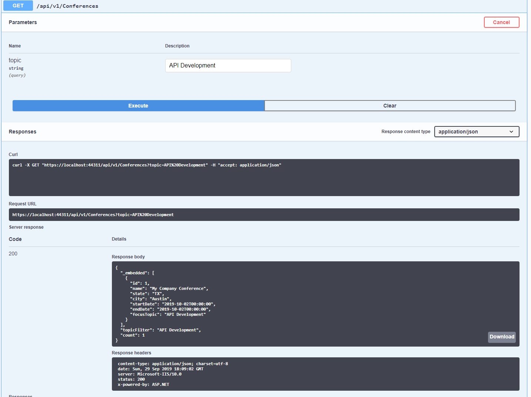Image resolution: width=531 pixels, height=397 pixels.
Task: Click the date response header line
Action: pos(161,369)
